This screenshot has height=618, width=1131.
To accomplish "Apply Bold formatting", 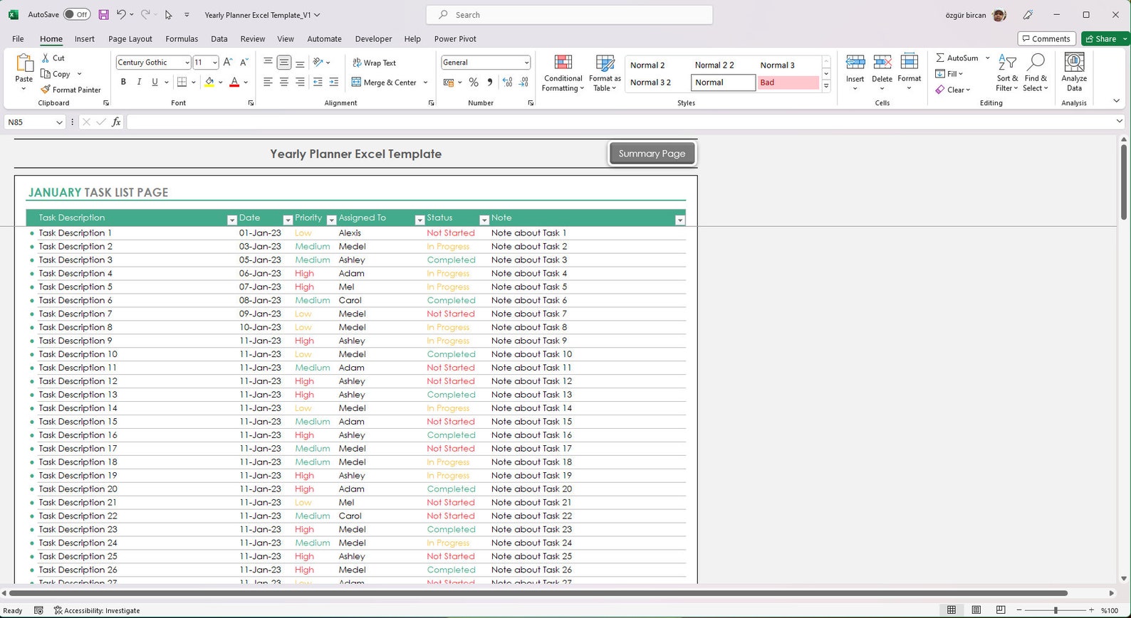I will click(123, 82).
